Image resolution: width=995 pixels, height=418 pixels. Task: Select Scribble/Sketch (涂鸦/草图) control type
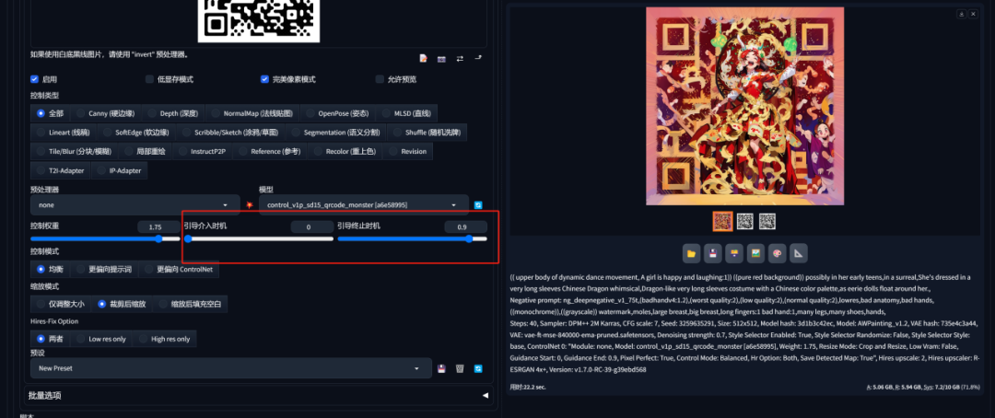[231, 133]
